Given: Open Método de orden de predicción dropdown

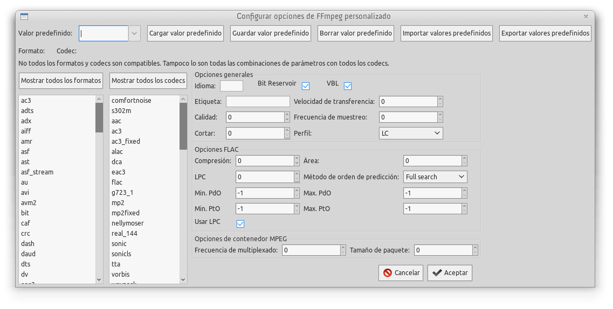Looking at the screenshot, I should coord(435,177).
